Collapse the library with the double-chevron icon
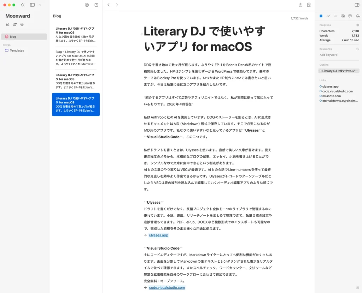The height and width of the screenshot is (293, 362). pos(22,5)
